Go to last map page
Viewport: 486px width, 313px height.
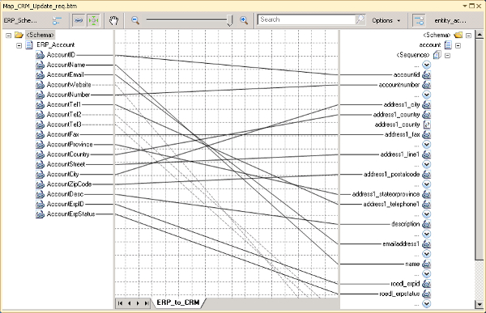click(147, 303)
